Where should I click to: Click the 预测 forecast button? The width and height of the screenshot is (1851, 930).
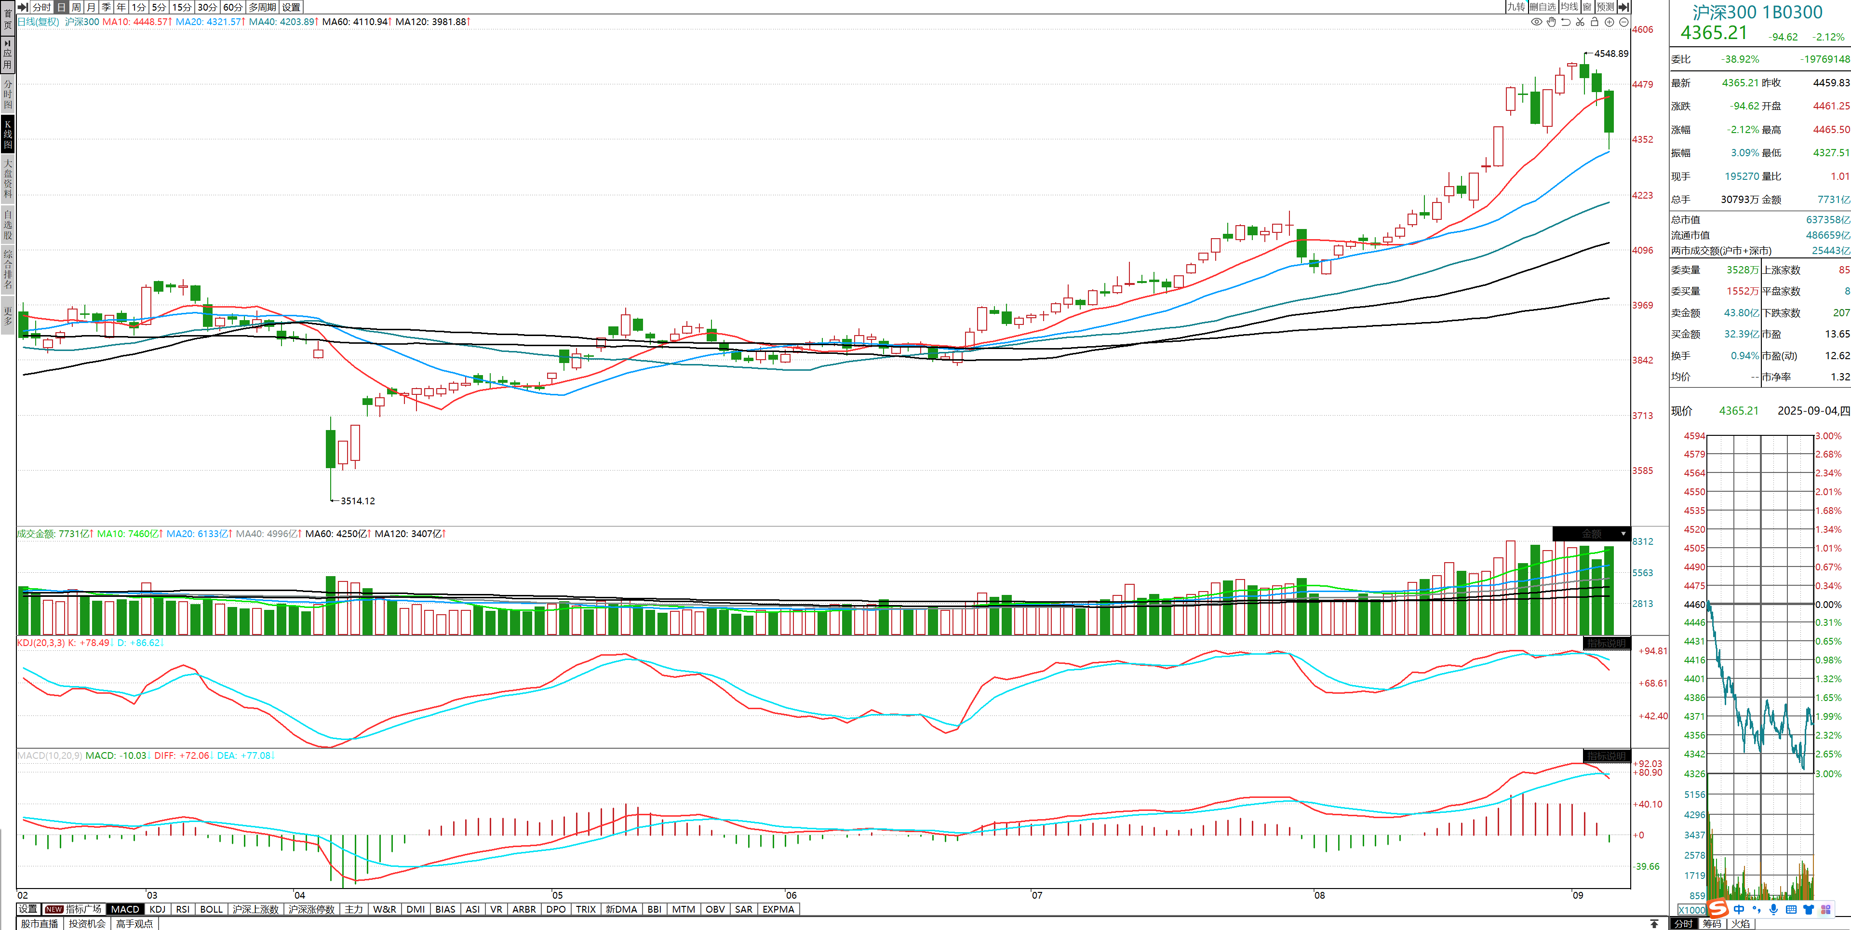tap(1605, 6)
